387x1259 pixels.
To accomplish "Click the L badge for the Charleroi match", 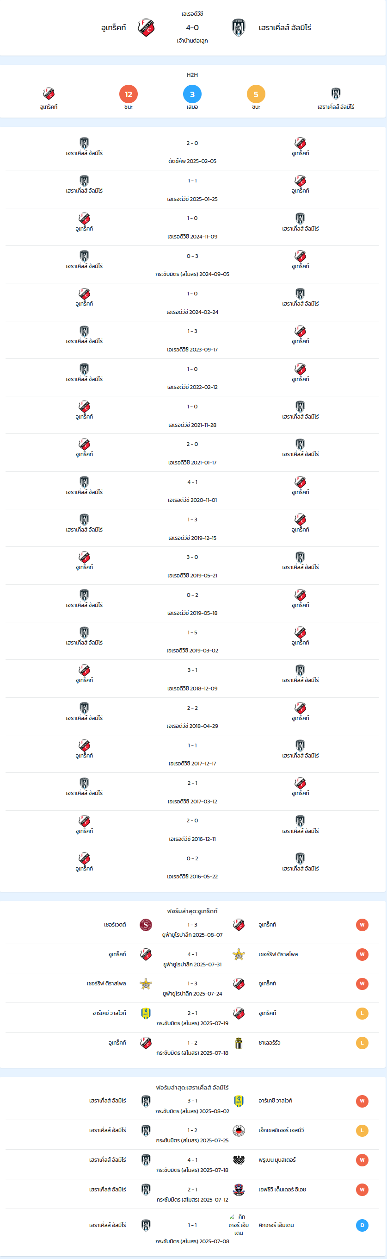I will coord(362,1042).
